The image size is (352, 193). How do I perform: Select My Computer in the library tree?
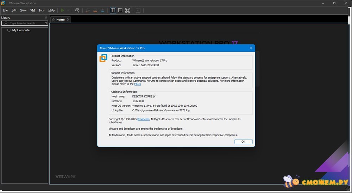pos(21,30)
